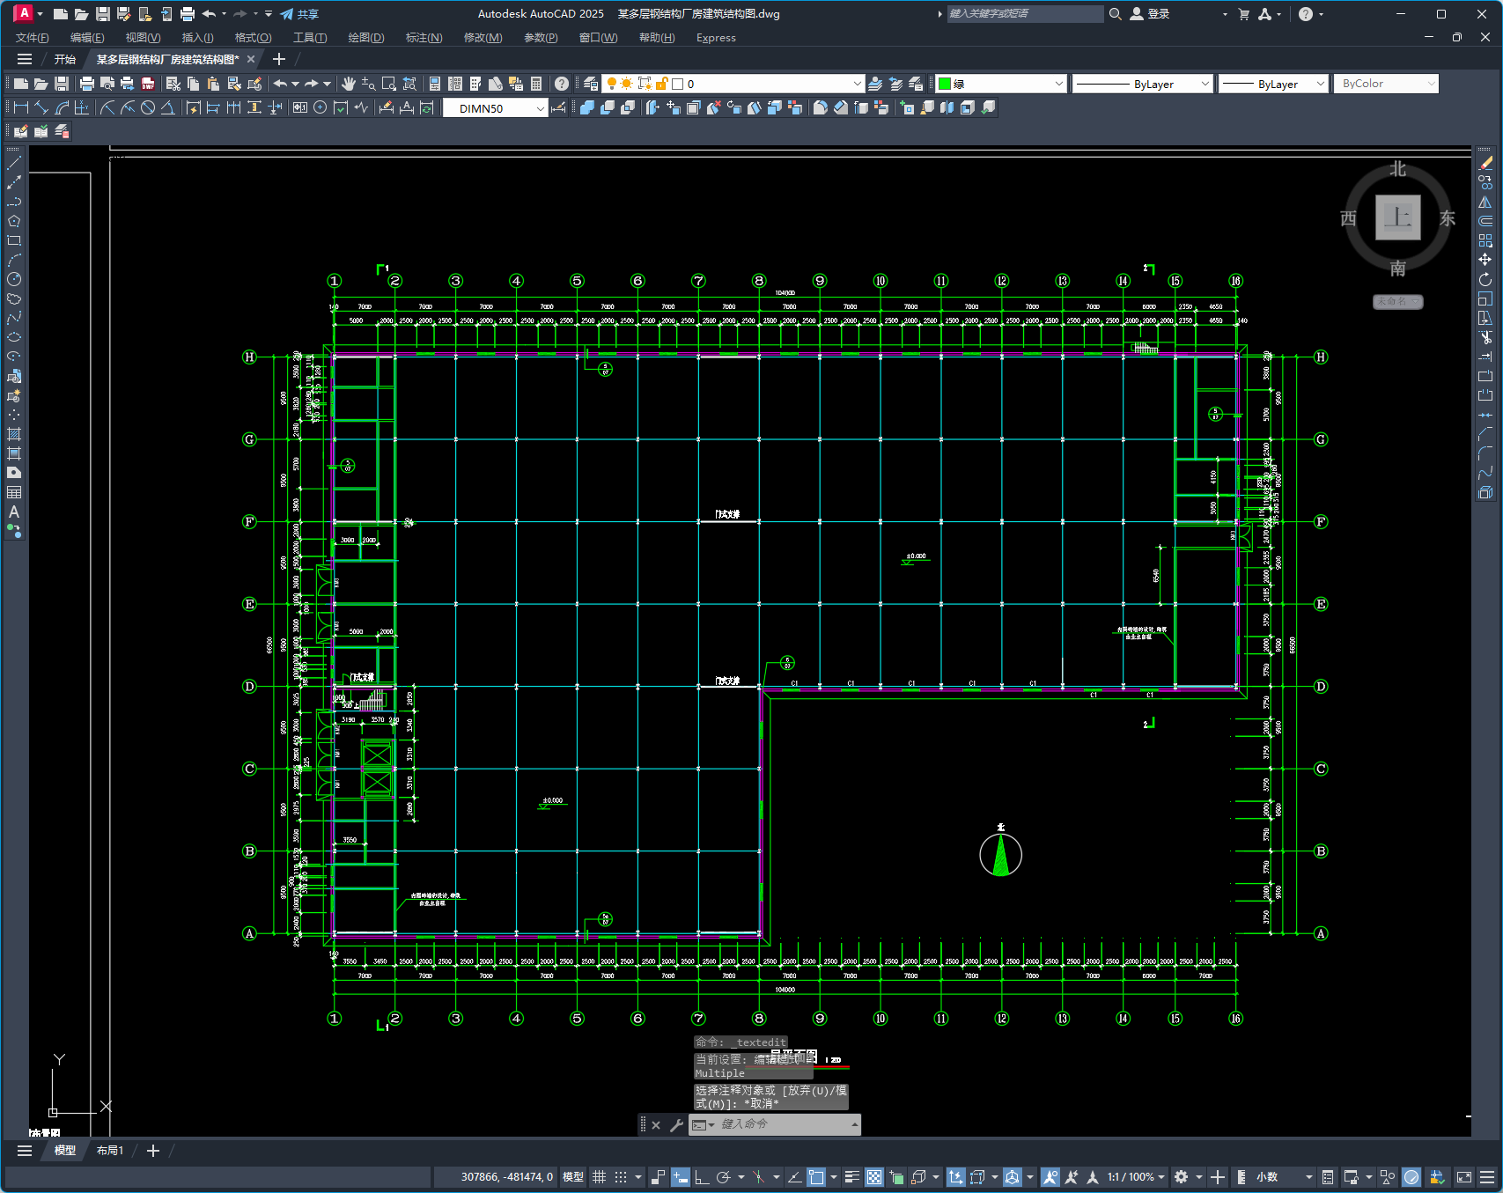Click the DWF publish icon
The width and height of the screenshot is (1503, 1193).
[148, 84]
